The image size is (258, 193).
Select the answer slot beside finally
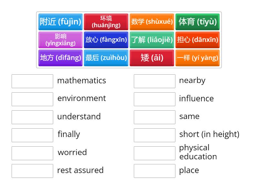point(32,135)
